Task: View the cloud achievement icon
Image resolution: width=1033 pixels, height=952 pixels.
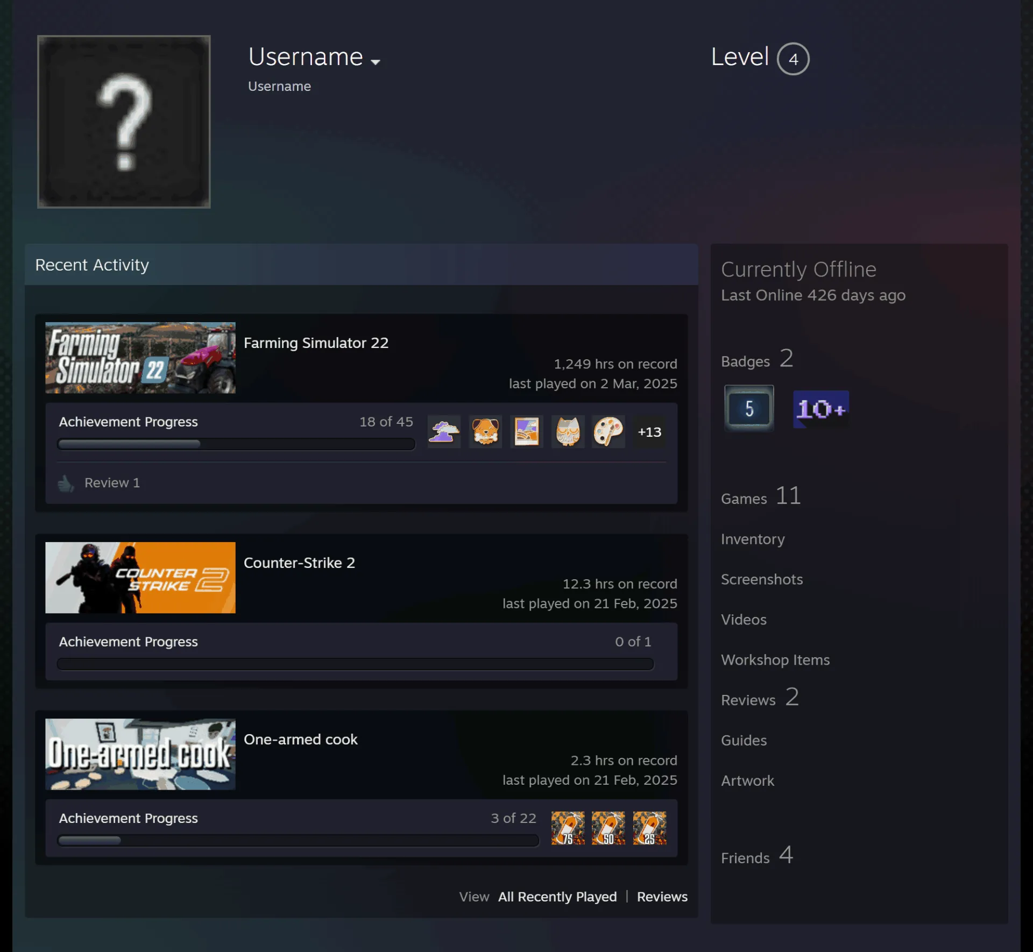Action: (444, 431)
